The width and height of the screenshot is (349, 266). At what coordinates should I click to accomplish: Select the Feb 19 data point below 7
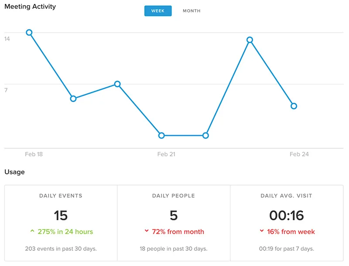[x=73, y=98]
